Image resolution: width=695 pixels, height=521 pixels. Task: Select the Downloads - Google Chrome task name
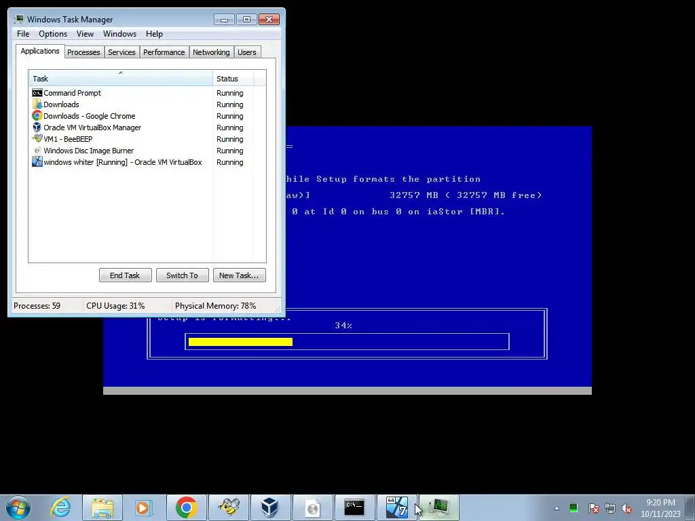(90, 116)
